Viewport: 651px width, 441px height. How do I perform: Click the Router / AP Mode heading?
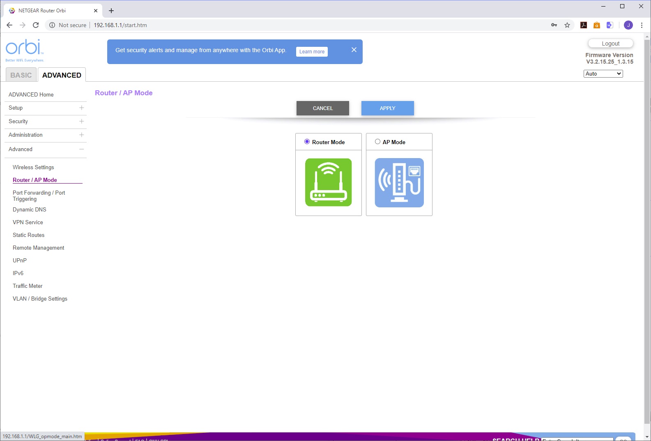coord(124,93)
